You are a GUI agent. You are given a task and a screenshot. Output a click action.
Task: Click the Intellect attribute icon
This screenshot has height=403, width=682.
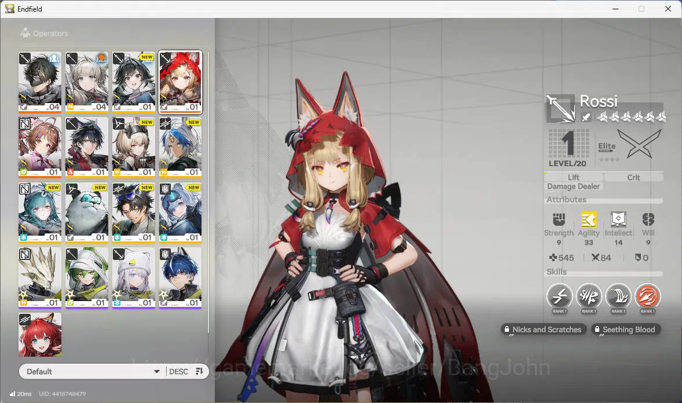click(618, 219)
